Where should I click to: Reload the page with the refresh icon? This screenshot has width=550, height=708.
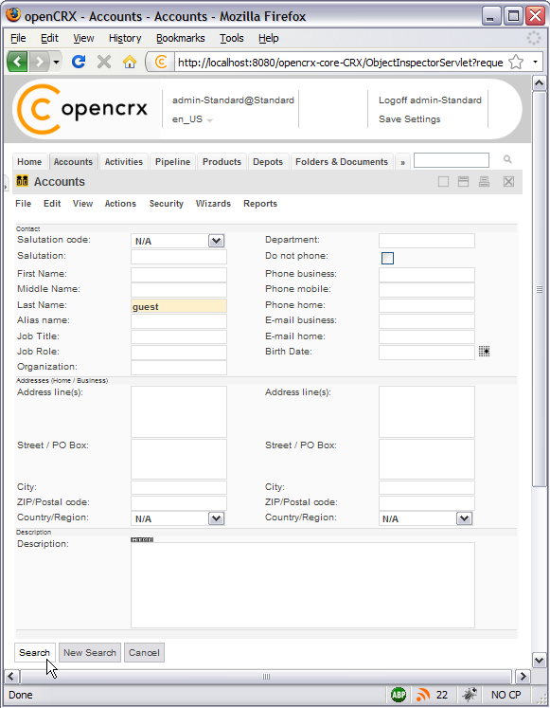click(79, 62)
